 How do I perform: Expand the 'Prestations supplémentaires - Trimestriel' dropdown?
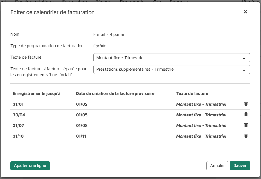tap(172, 69)
